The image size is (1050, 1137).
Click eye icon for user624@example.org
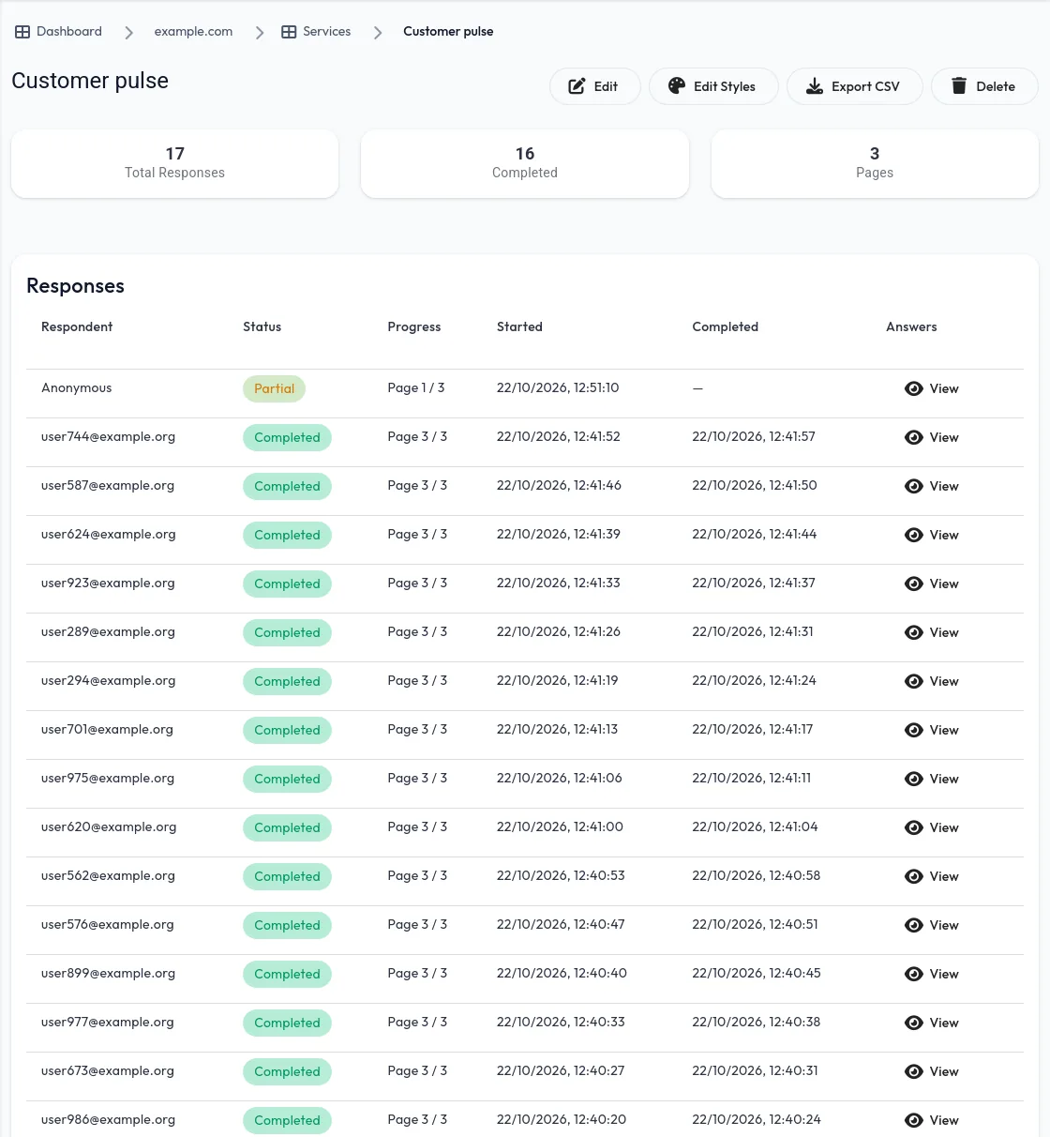click(914, 535)
